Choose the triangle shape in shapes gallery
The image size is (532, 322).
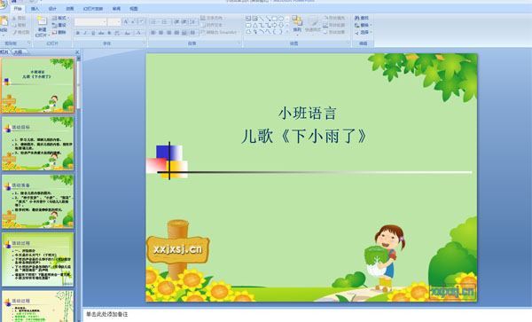(x=254, y=25)
